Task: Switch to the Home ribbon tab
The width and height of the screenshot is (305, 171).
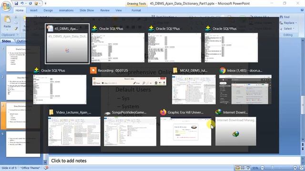Action: coord(20,10)
